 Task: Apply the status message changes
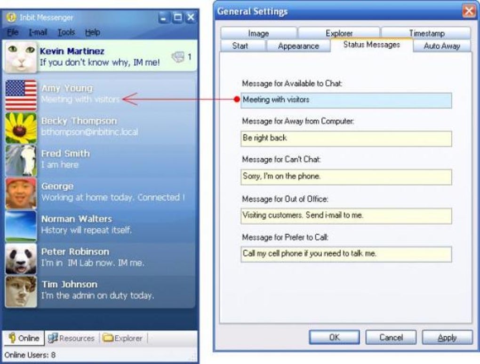[448, 337]
